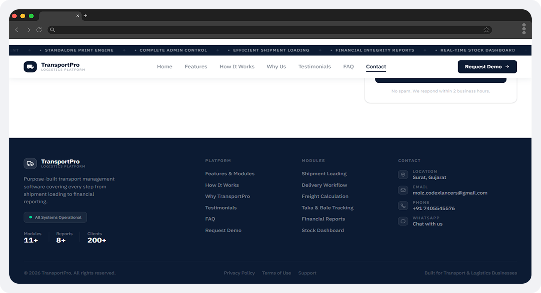
Task: Open FAQ footer link
Action: [210, 219]
